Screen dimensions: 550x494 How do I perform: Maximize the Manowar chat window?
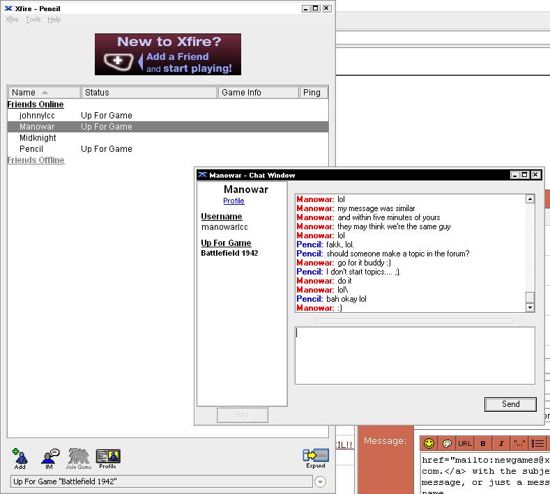click(525, 175)
